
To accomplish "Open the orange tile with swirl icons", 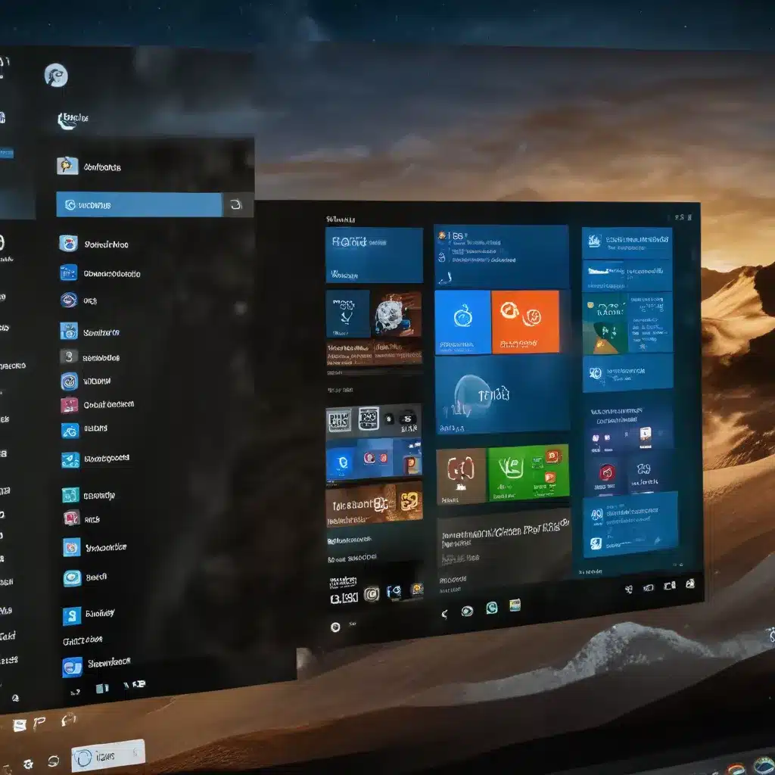I will [x=525, y=322].
